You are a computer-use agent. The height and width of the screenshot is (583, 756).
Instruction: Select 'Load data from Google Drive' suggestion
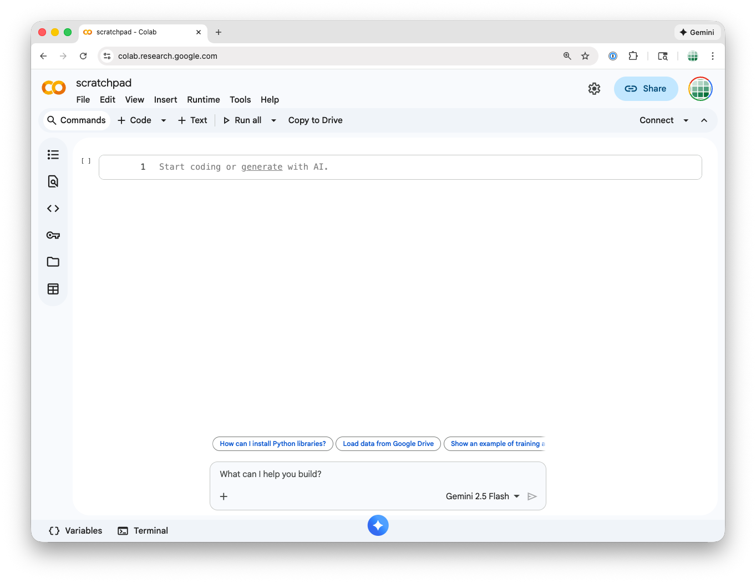[x=388, y=444]
